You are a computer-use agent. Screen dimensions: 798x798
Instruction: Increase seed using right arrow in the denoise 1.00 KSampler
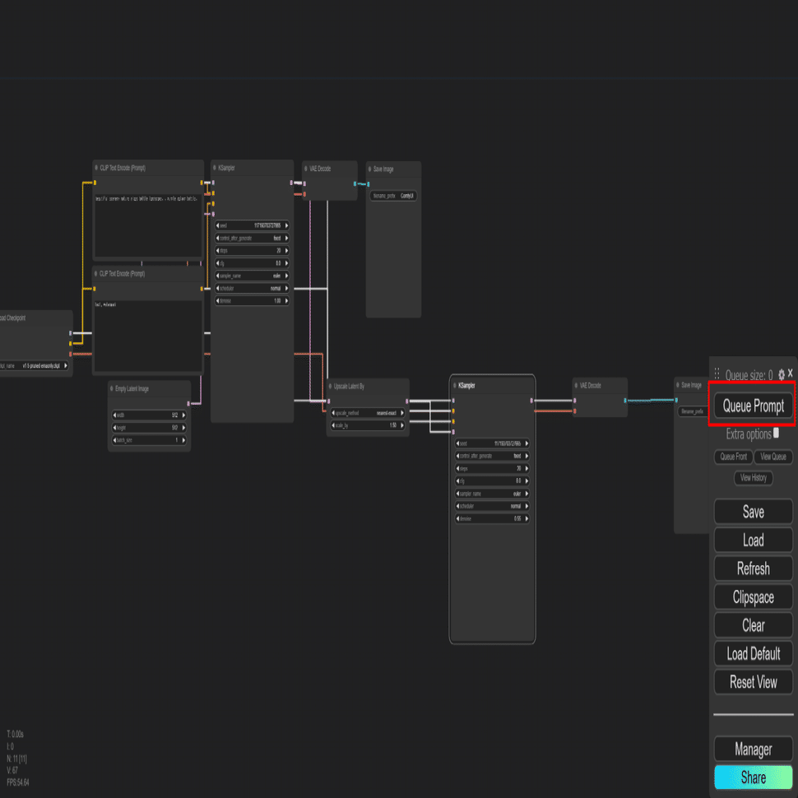coord(286,225)
